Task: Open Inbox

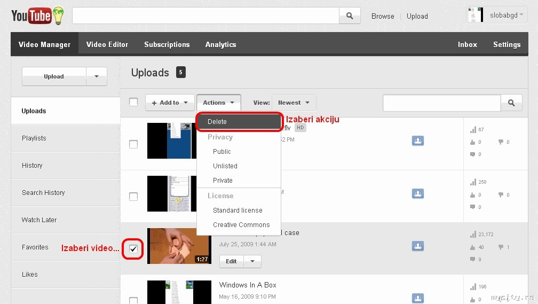Action: click(x=468, y=44)
